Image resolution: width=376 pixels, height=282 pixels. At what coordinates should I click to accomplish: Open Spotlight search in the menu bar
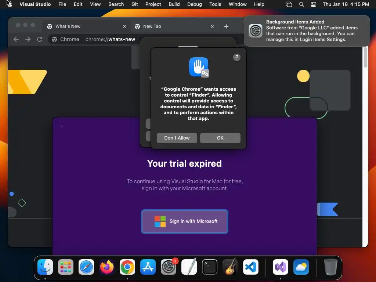click(x=301, y=4)
